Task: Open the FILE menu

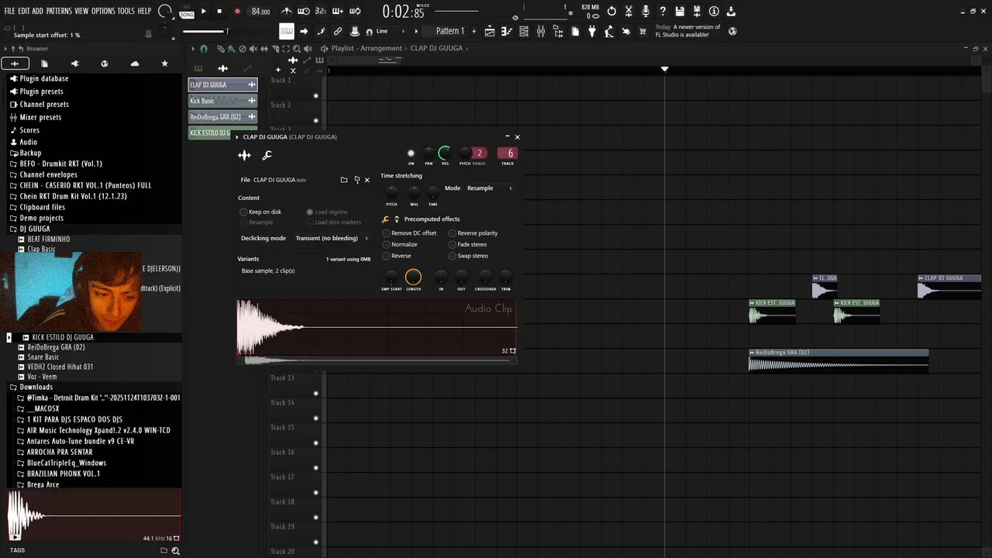Action: 10,11
